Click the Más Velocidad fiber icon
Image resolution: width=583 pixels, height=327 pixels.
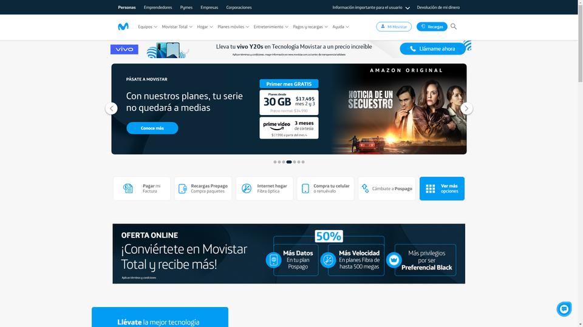tap(328, 260)
